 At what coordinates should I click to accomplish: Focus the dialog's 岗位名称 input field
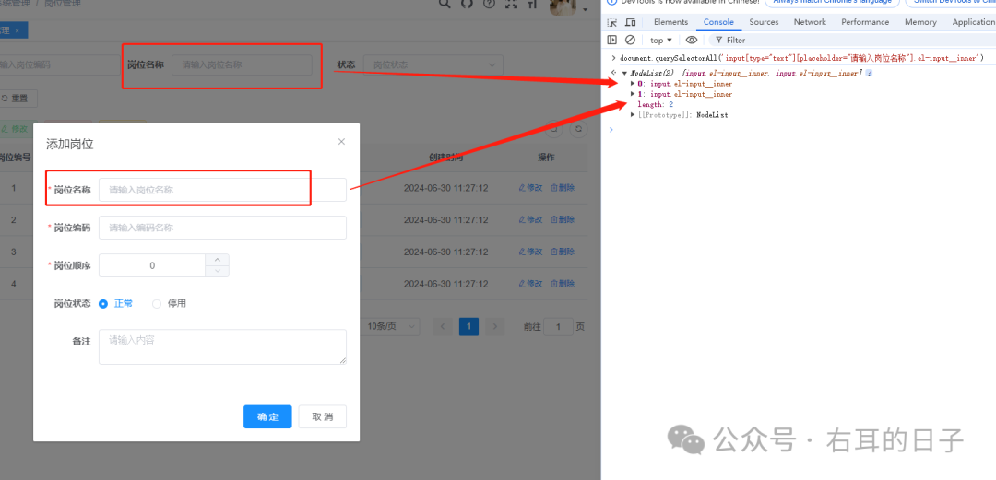pyautogui.click(x=222, y=190)
